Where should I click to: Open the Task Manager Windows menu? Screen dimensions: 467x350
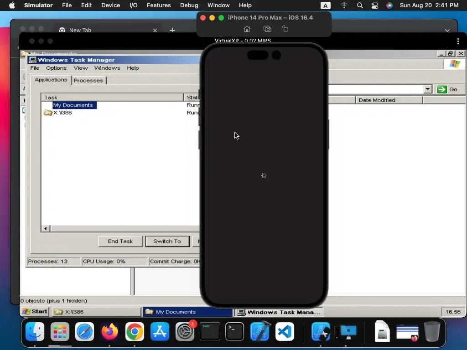pos(107,68)
